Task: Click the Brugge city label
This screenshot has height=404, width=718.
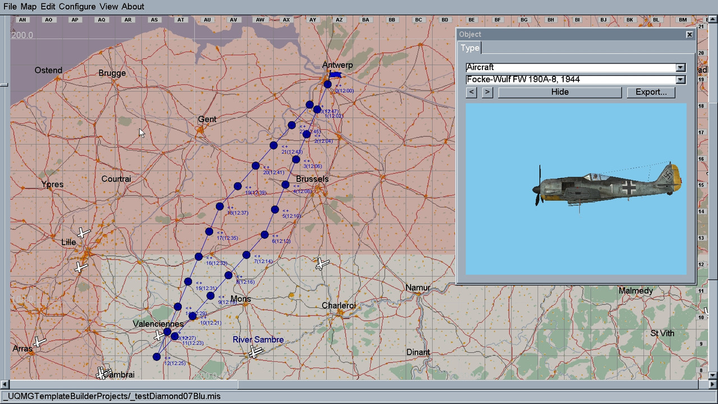Action: pos(112,73)
